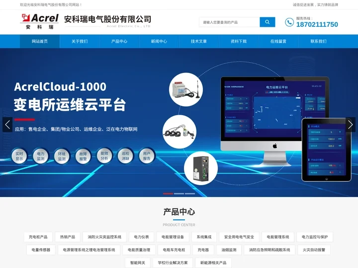
Task: Click the 实时显示 round badge
Action: pyautogui.click(x=19, y=156)
